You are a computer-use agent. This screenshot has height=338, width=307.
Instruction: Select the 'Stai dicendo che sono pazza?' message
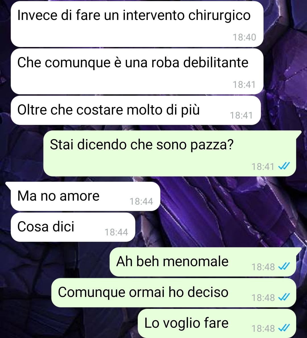170,153
